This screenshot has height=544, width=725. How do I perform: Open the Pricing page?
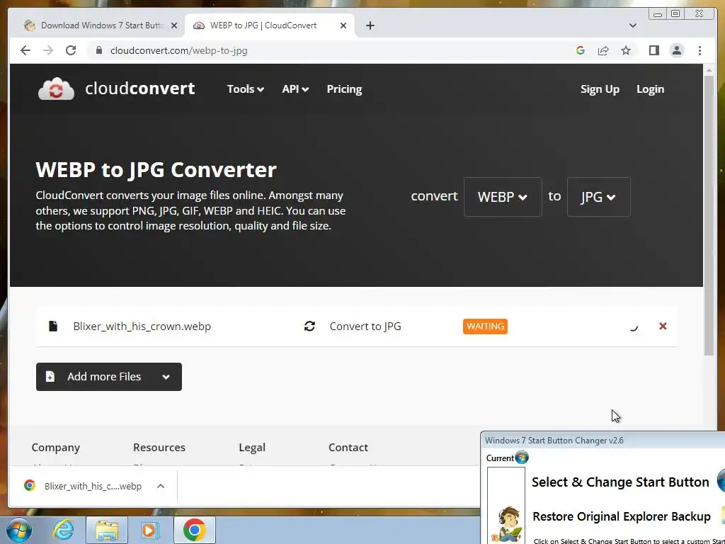(344, 89)
